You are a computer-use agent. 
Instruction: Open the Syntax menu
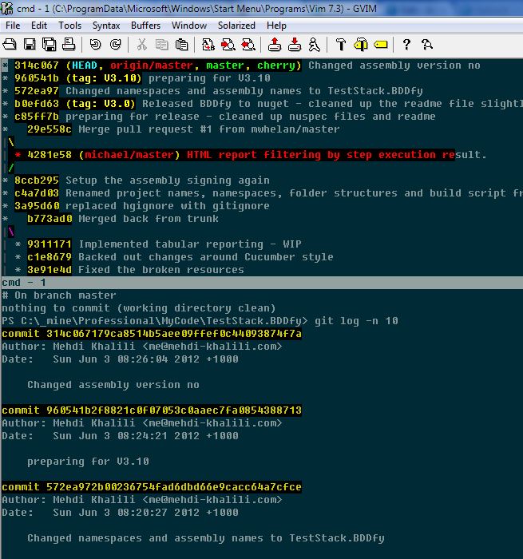[x=106, y=26]
